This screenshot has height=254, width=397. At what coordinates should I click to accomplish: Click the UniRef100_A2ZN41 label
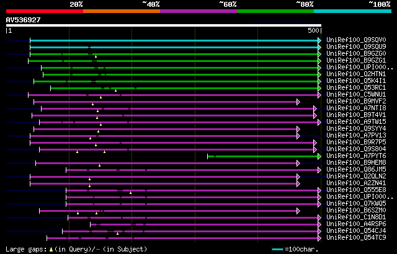(x=356, y=183)
